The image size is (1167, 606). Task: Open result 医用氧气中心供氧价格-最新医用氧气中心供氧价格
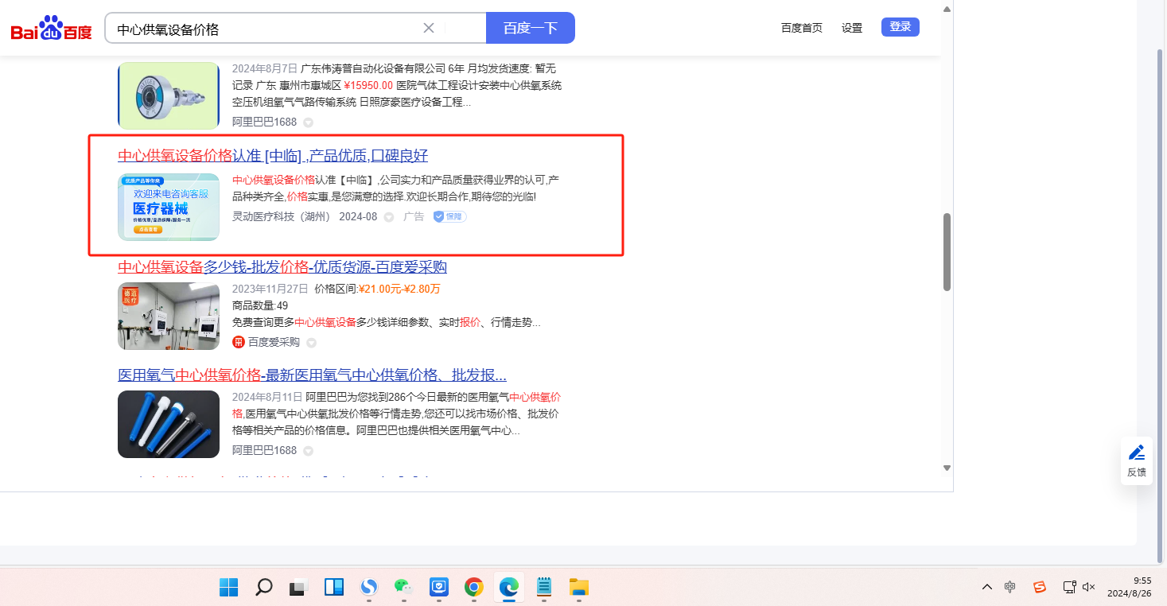tap(312, 375)
